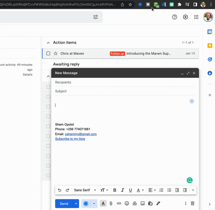This screenshot has height=210, width=215.
Task: Open the Sans Serif font dropdown
Action: (x=85, y=190)
